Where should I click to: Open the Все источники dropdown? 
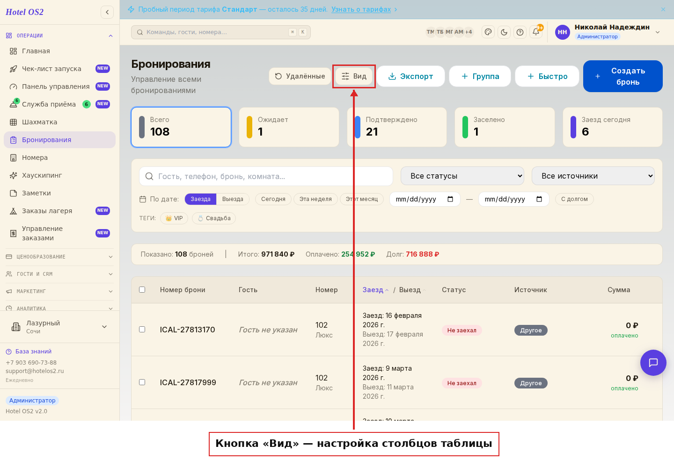[x=593, y=176]
